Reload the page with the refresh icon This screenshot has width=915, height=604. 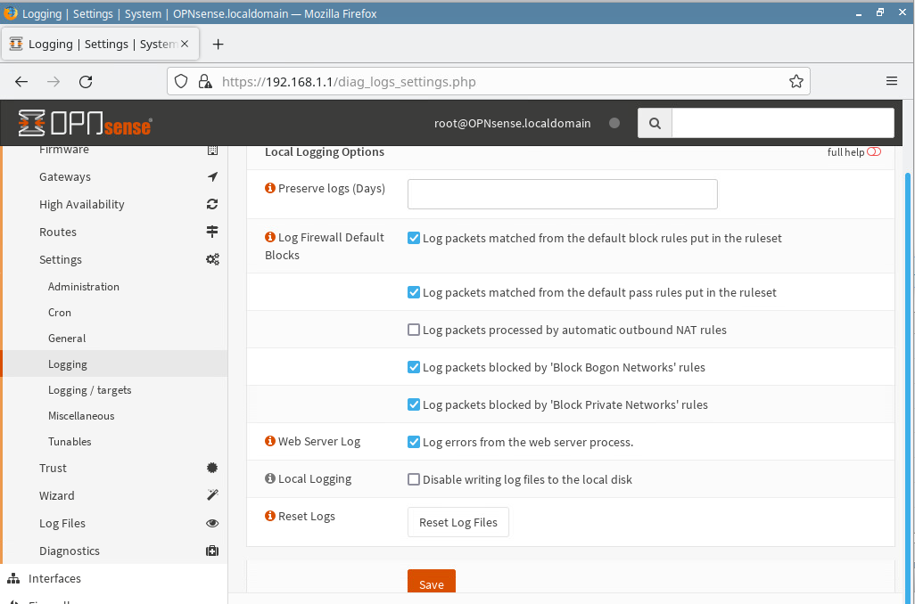pos(86,81)
